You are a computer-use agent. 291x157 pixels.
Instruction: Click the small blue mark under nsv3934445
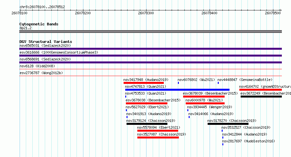click(188, 110)
